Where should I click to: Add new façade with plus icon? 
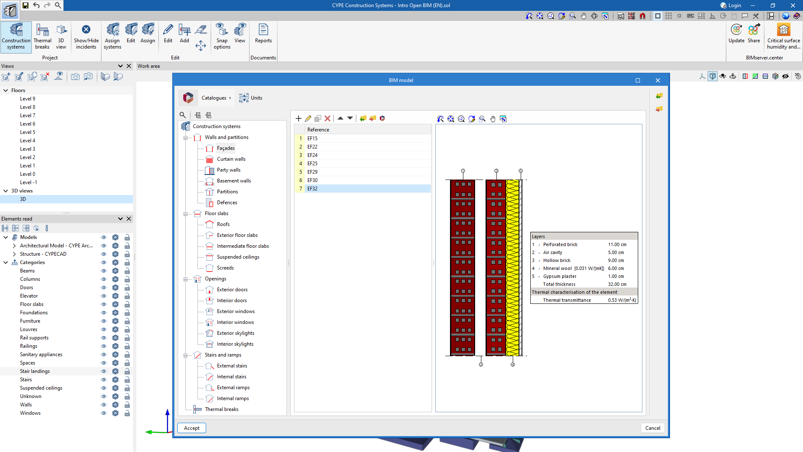(x=299, y=118)
